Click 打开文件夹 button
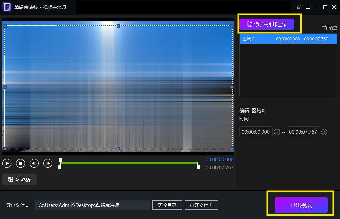The image size is (340, 219). point(201,205)
